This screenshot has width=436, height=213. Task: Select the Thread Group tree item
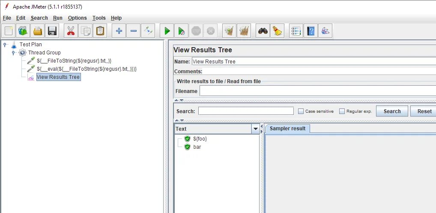click(44, 53)
